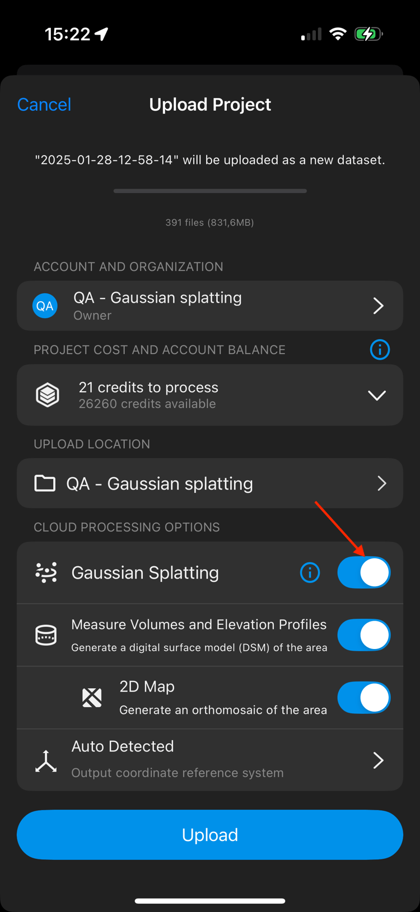420x912 pixels.
Task: Click the folder icon in Upload Location
Action: click(45, 483)
